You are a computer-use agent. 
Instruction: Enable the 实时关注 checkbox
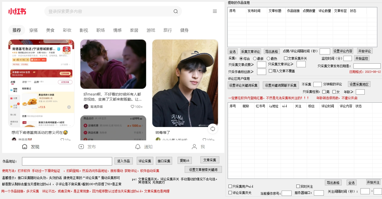298,186
